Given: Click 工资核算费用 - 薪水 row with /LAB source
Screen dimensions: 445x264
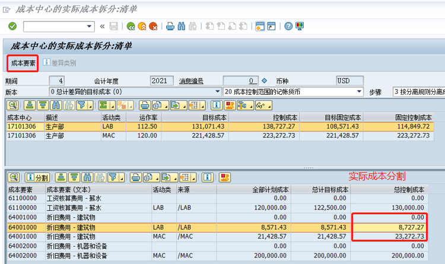Looking at the screenshot, I should 217,208.
